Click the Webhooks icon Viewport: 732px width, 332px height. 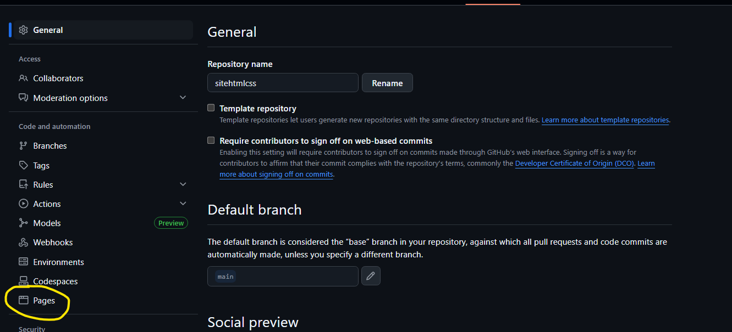[23, 243]
